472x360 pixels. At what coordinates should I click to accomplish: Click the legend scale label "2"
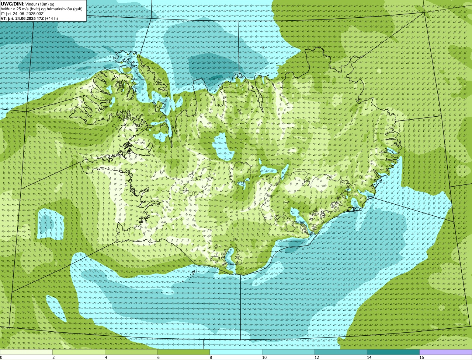tap(53, 357)
